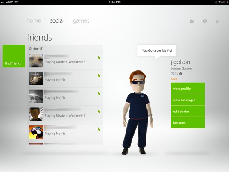The width and height of the screenshot is (229, 172).
Task: Click online status icon beside parrot-avatar friend
Action: click(x=99, y=129)
